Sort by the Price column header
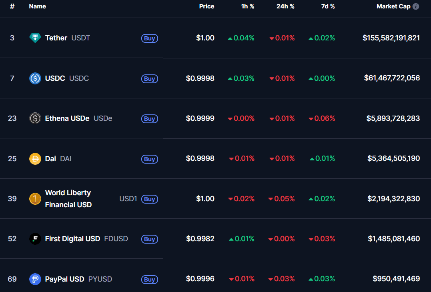The height and width of the screenshot is (292, 431). [206, 6]
